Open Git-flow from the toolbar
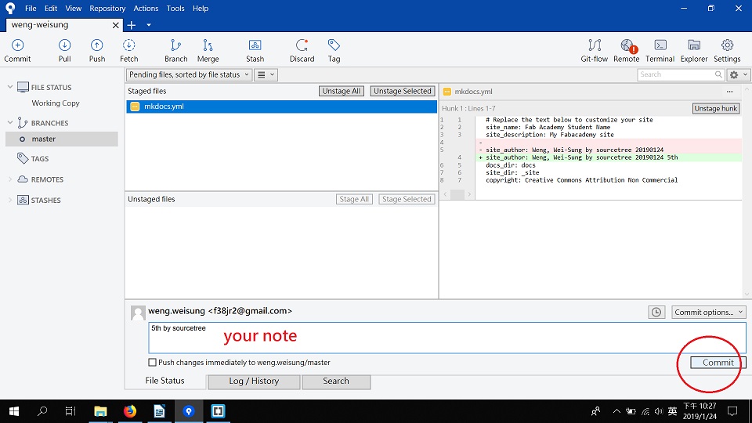 coord(595,50)
